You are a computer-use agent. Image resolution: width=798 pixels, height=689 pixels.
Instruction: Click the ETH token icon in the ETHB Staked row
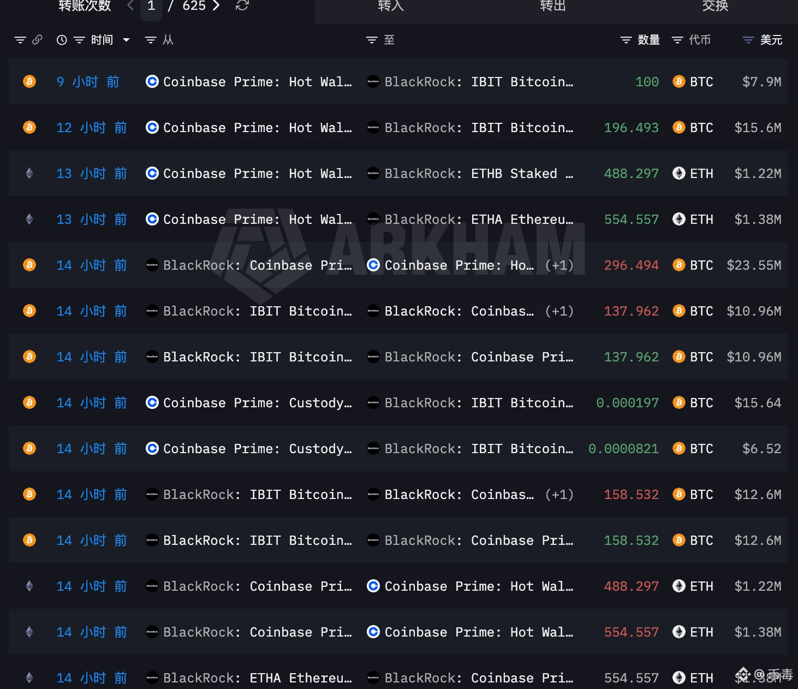[x=679, y=173]
